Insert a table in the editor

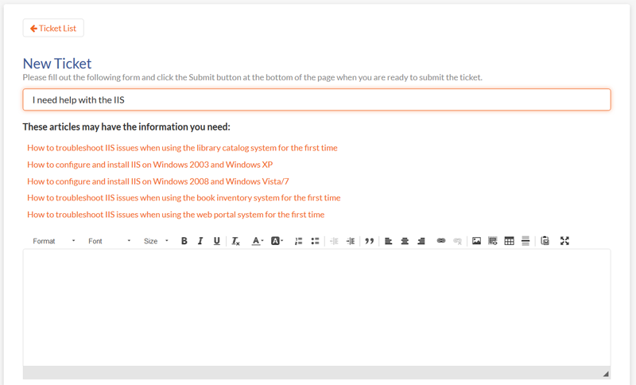(x=510, y=241)
